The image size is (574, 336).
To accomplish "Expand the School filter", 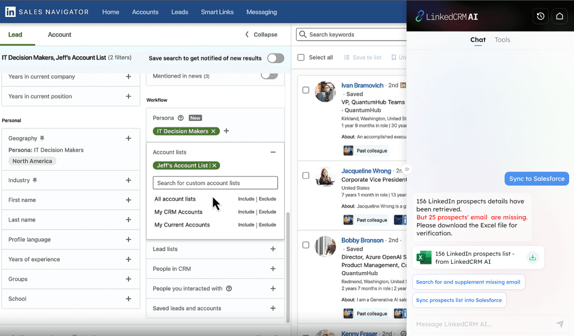I will coord(128,298).
